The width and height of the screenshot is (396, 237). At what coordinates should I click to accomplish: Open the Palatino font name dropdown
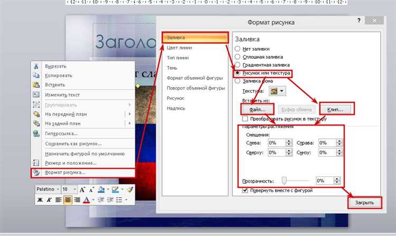point(58,189)
